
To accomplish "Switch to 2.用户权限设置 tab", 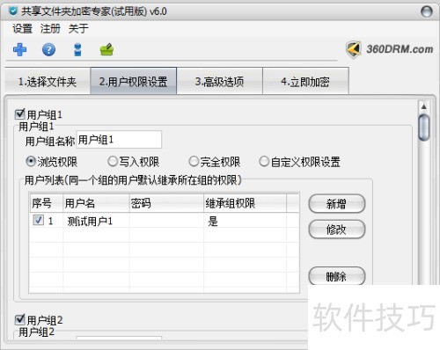I will [x=134, y=81].
